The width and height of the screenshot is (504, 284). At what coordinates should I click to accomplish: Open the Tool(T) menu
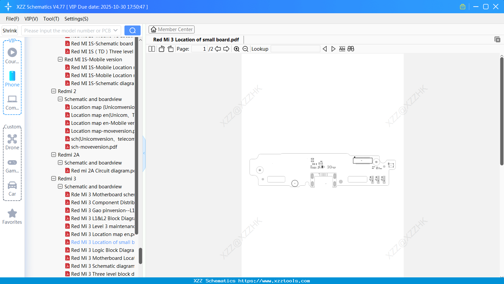[51, 19]
